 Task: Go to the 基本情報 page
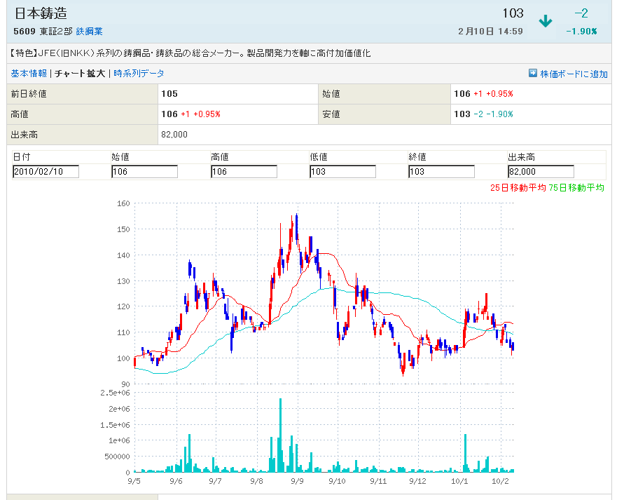pyautogui.click(x=29, y=73)
